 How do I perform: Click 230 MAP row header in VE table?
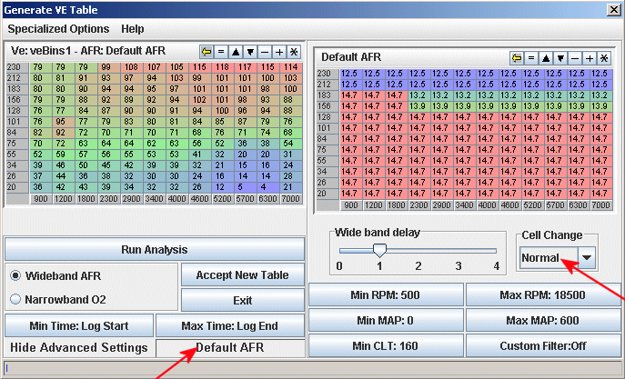tap(17, 67)
